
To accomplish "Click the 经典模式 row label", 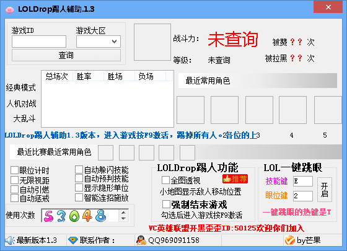I will (x=21, y=87).
